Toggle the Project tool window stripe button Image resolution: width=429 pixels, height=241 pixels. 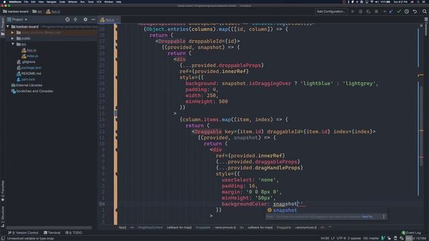(3, 27)
